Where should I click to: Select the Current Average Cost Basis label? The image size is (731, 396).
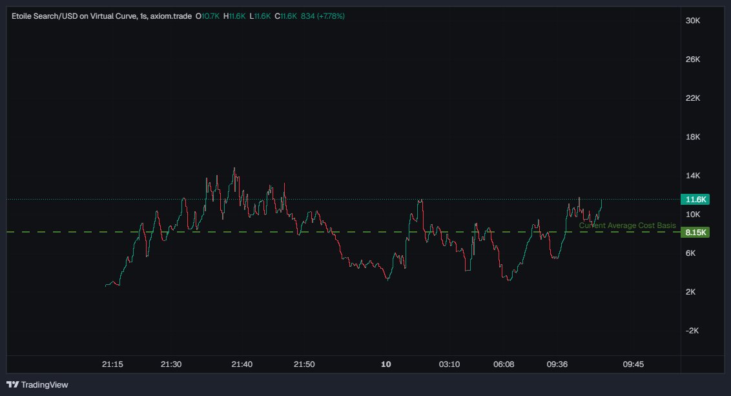pyautogui.click(x=628, y=225)
